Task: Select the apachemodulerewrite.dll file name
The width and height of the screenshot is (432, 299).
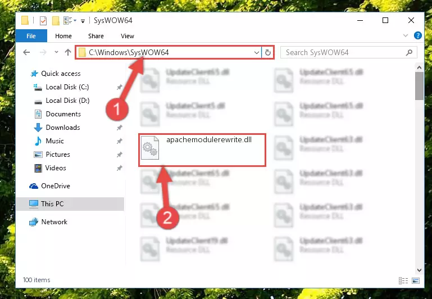Action: pyautogui.click(x=209, y=140)
